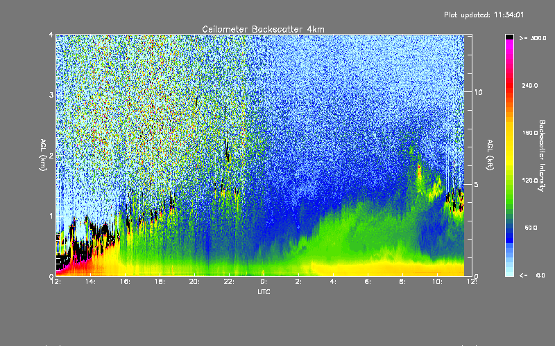Click the '240.0' color bar label
The height and width of the screenshot is (346, 555).
[530, 86]
